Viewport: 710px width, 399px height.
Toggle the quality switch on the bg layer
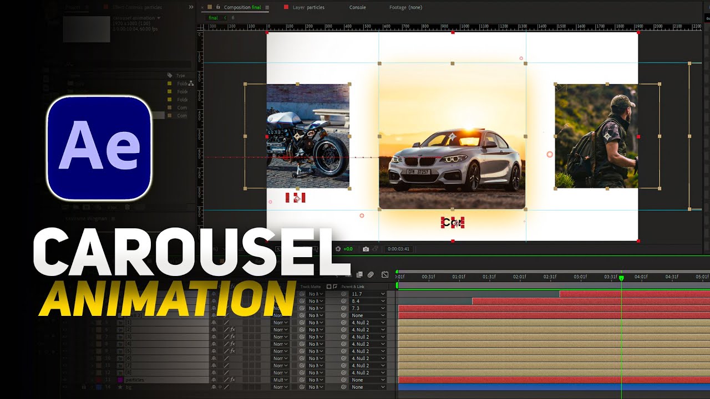click(x=226, y=387)
